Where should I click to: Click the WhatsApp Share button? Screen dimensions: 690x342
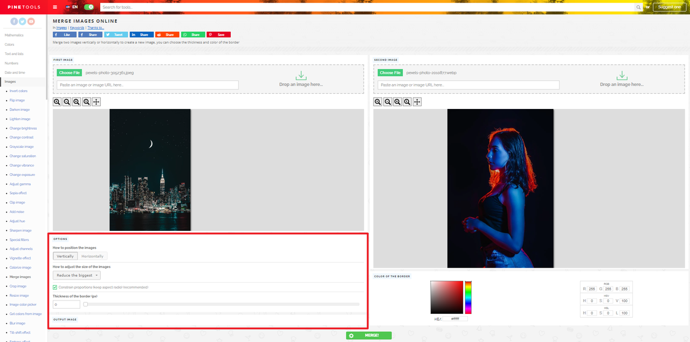[193, 35]
